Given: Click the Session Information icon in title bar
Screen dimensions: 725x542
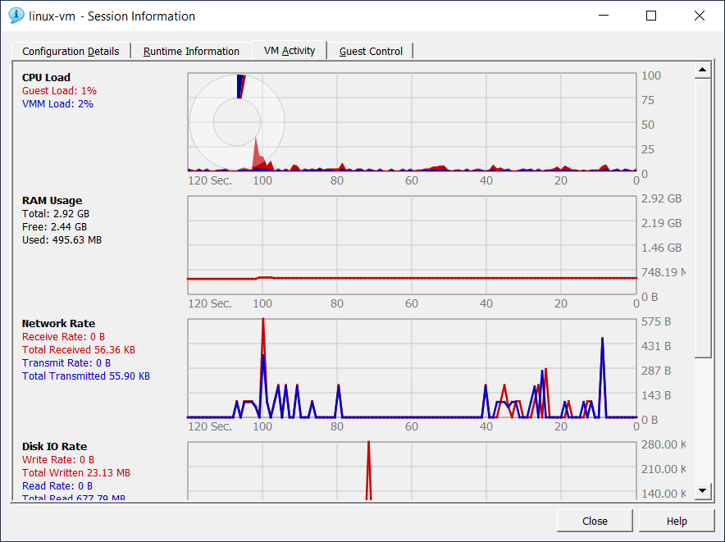Looking at the screenshot, I should (x=16, y=16).
